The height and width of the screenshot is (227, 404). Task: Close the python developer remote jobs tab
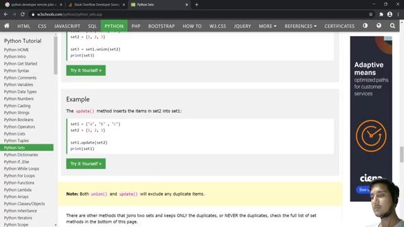click(61, 4)
